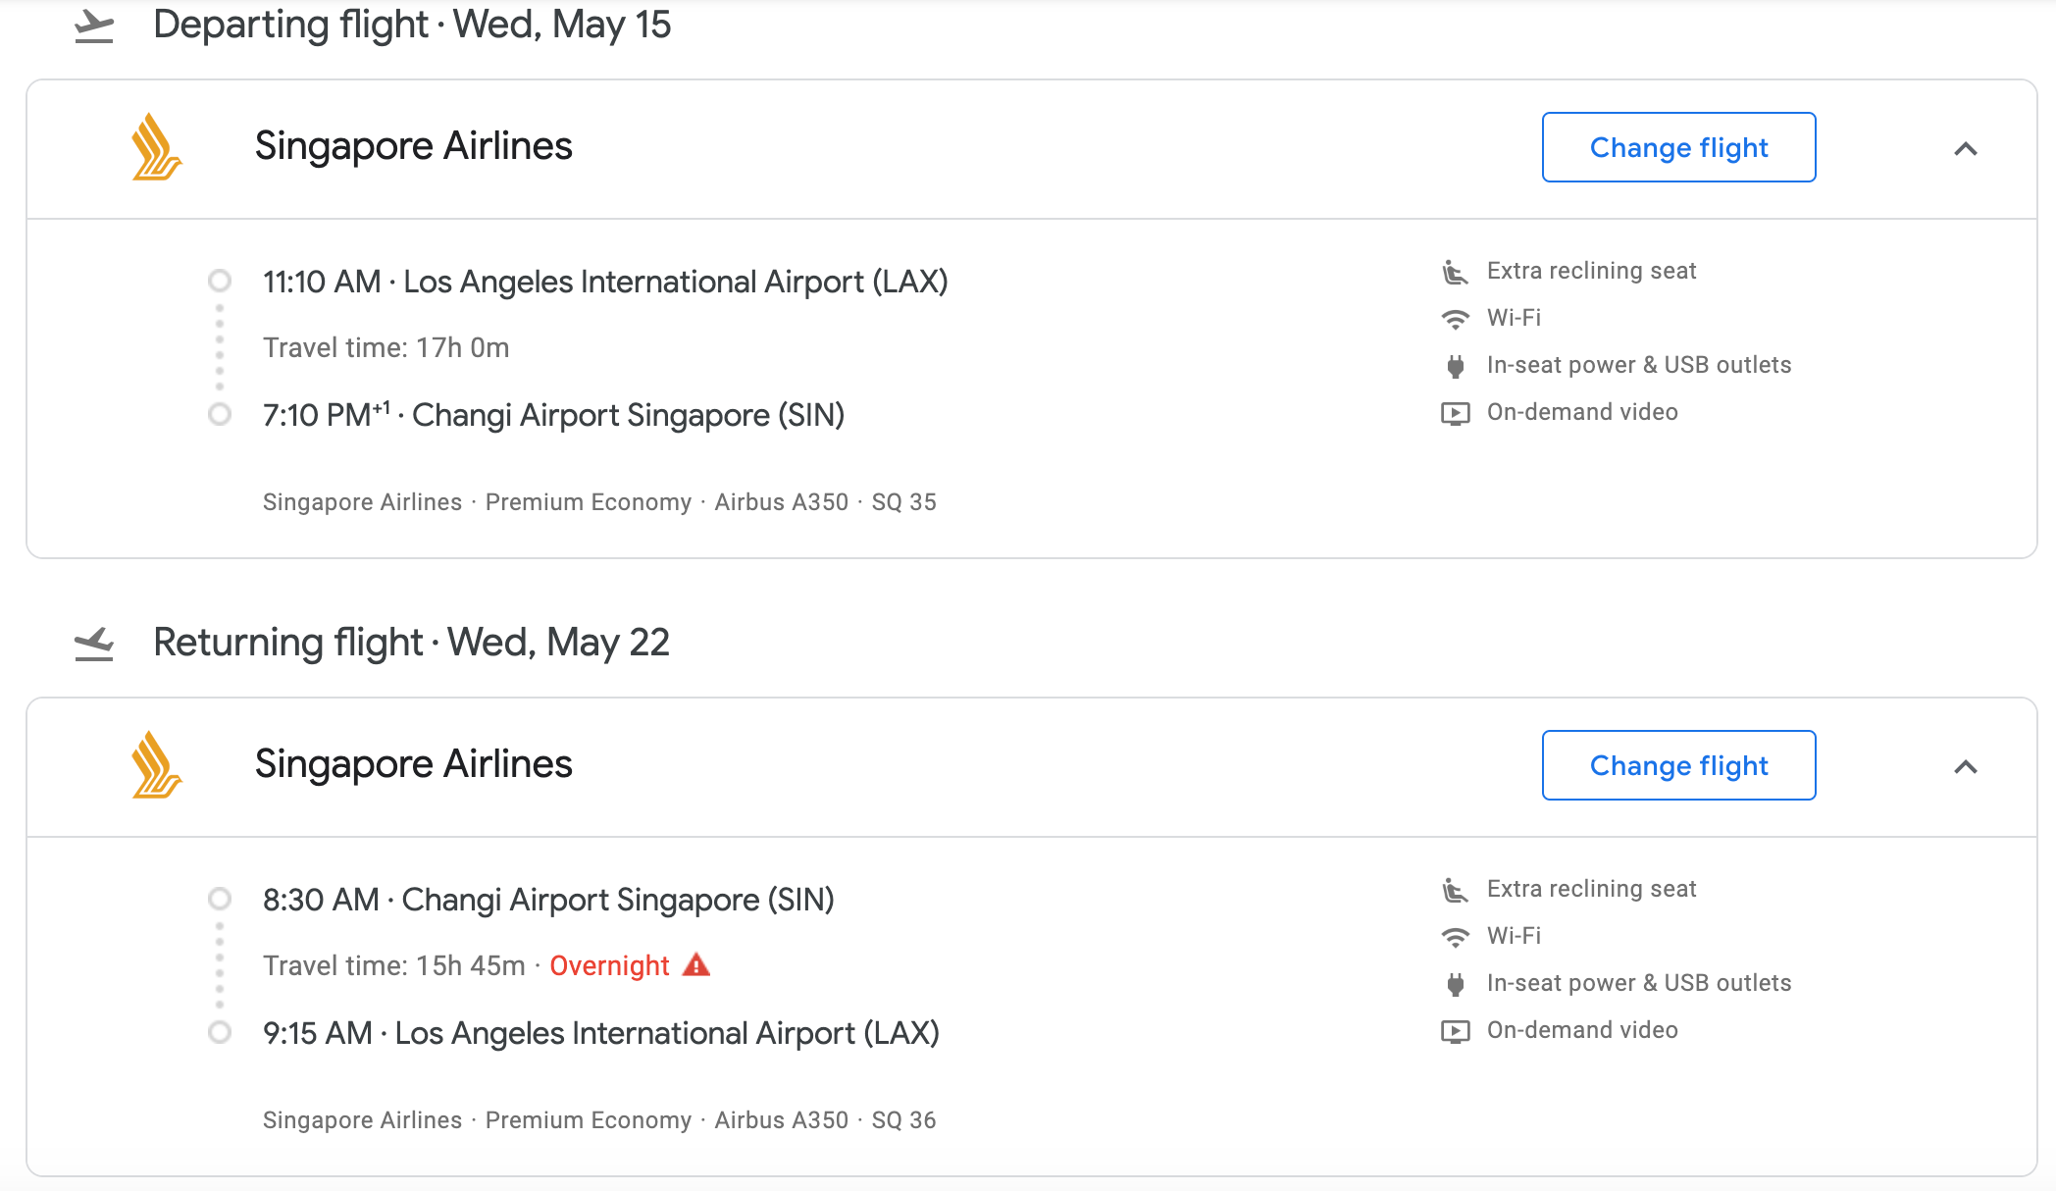The image size is (2056, 1191).
Task: Click the 9:15 AM LAX arrival circle marker
Action: 220,1033
